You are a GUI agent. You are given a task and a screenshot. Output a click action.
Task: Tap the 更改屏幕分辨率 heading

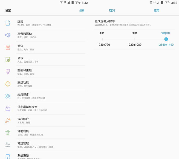pyautogui.click(x=105, y=21)
